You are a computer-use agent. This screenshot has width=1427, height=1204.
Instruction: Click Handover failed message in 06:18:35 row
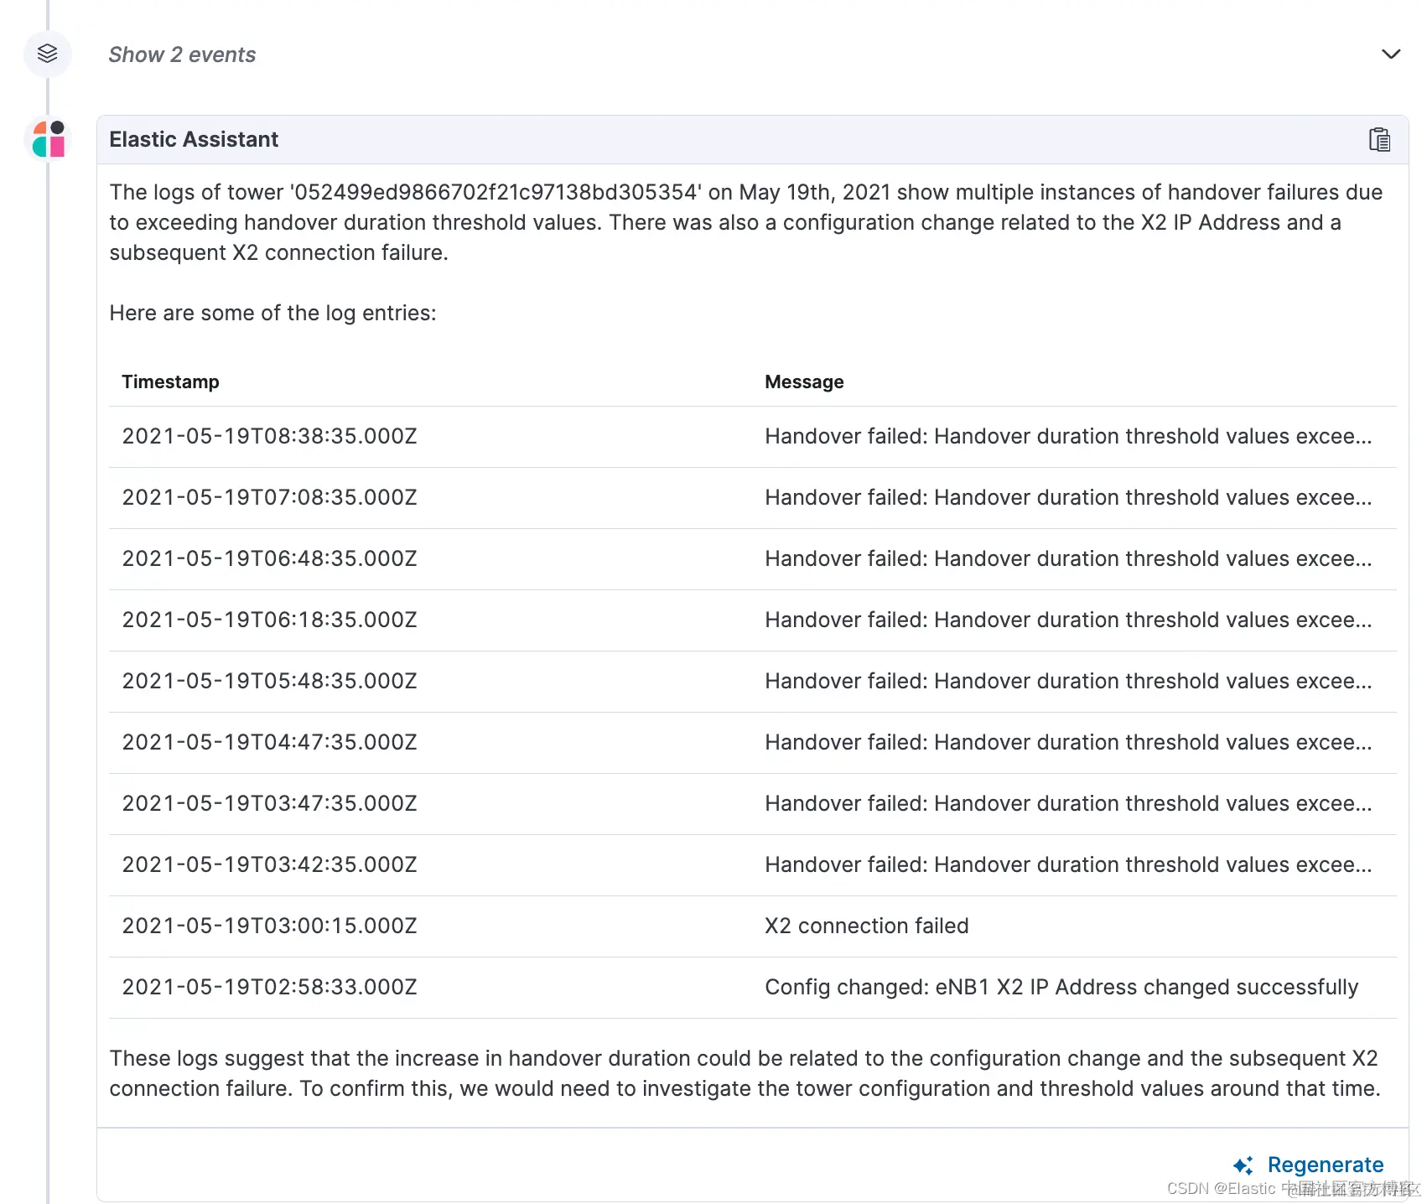point(1068,620)
